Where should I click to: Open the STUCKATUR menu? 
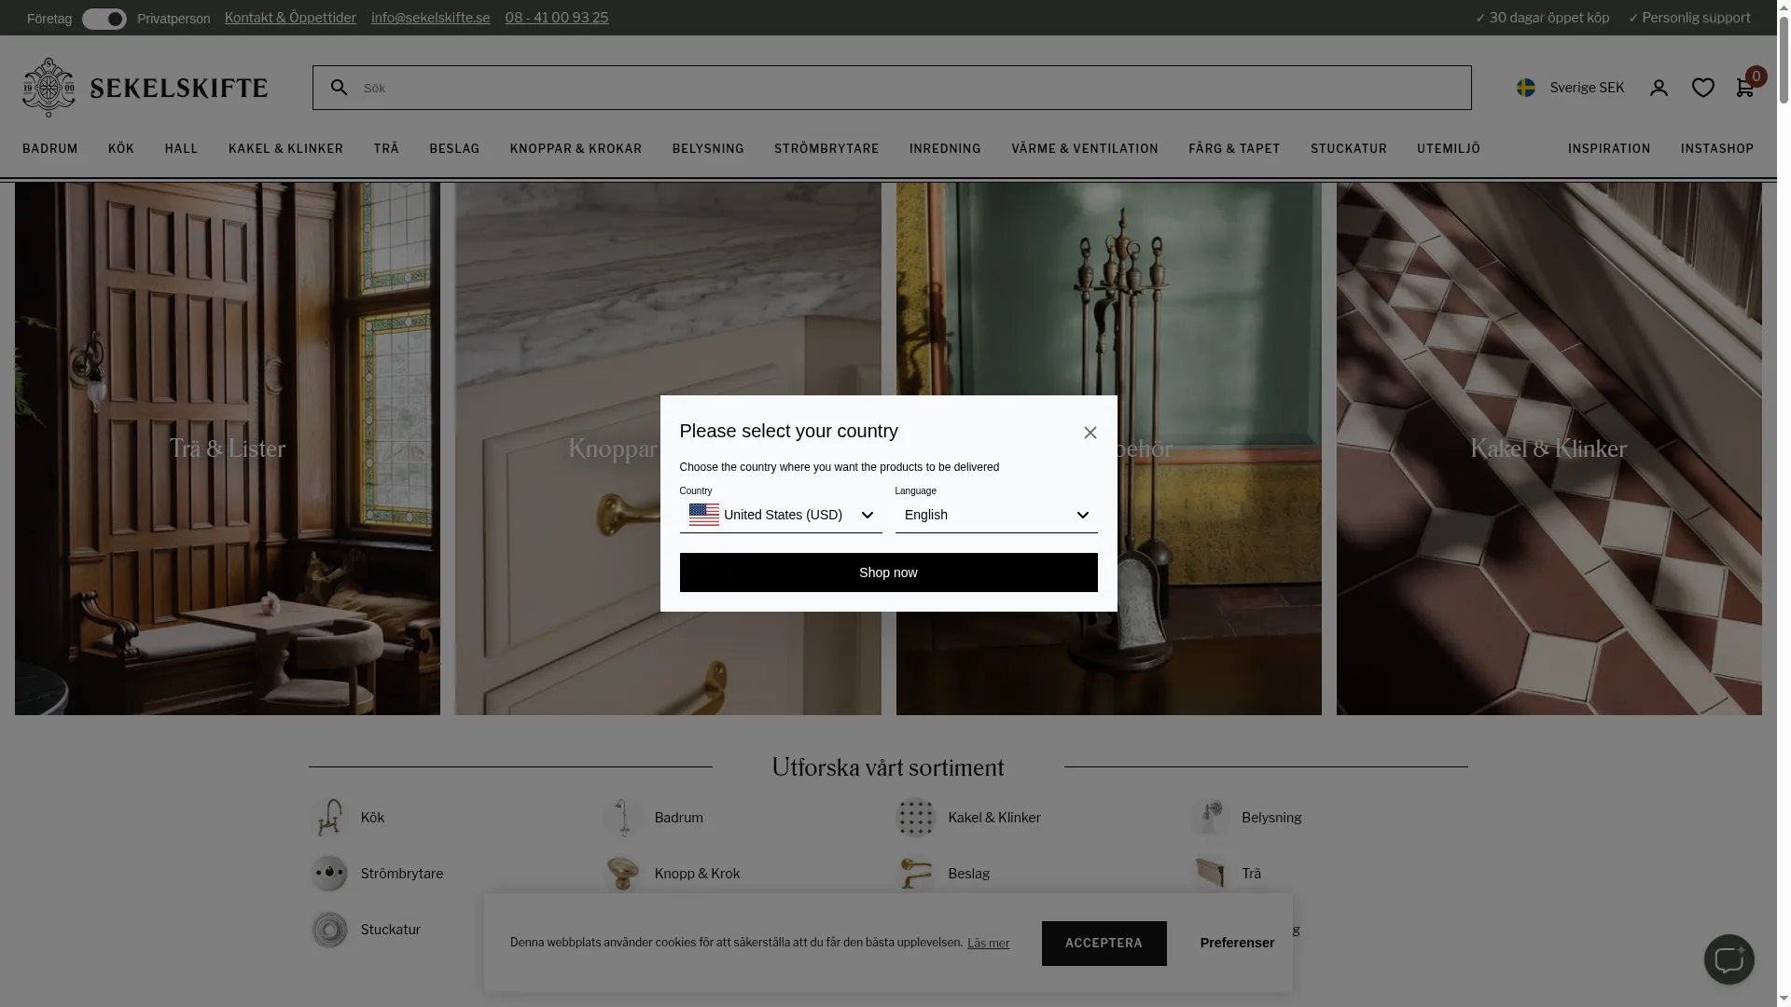click(x=1349, y=149)
